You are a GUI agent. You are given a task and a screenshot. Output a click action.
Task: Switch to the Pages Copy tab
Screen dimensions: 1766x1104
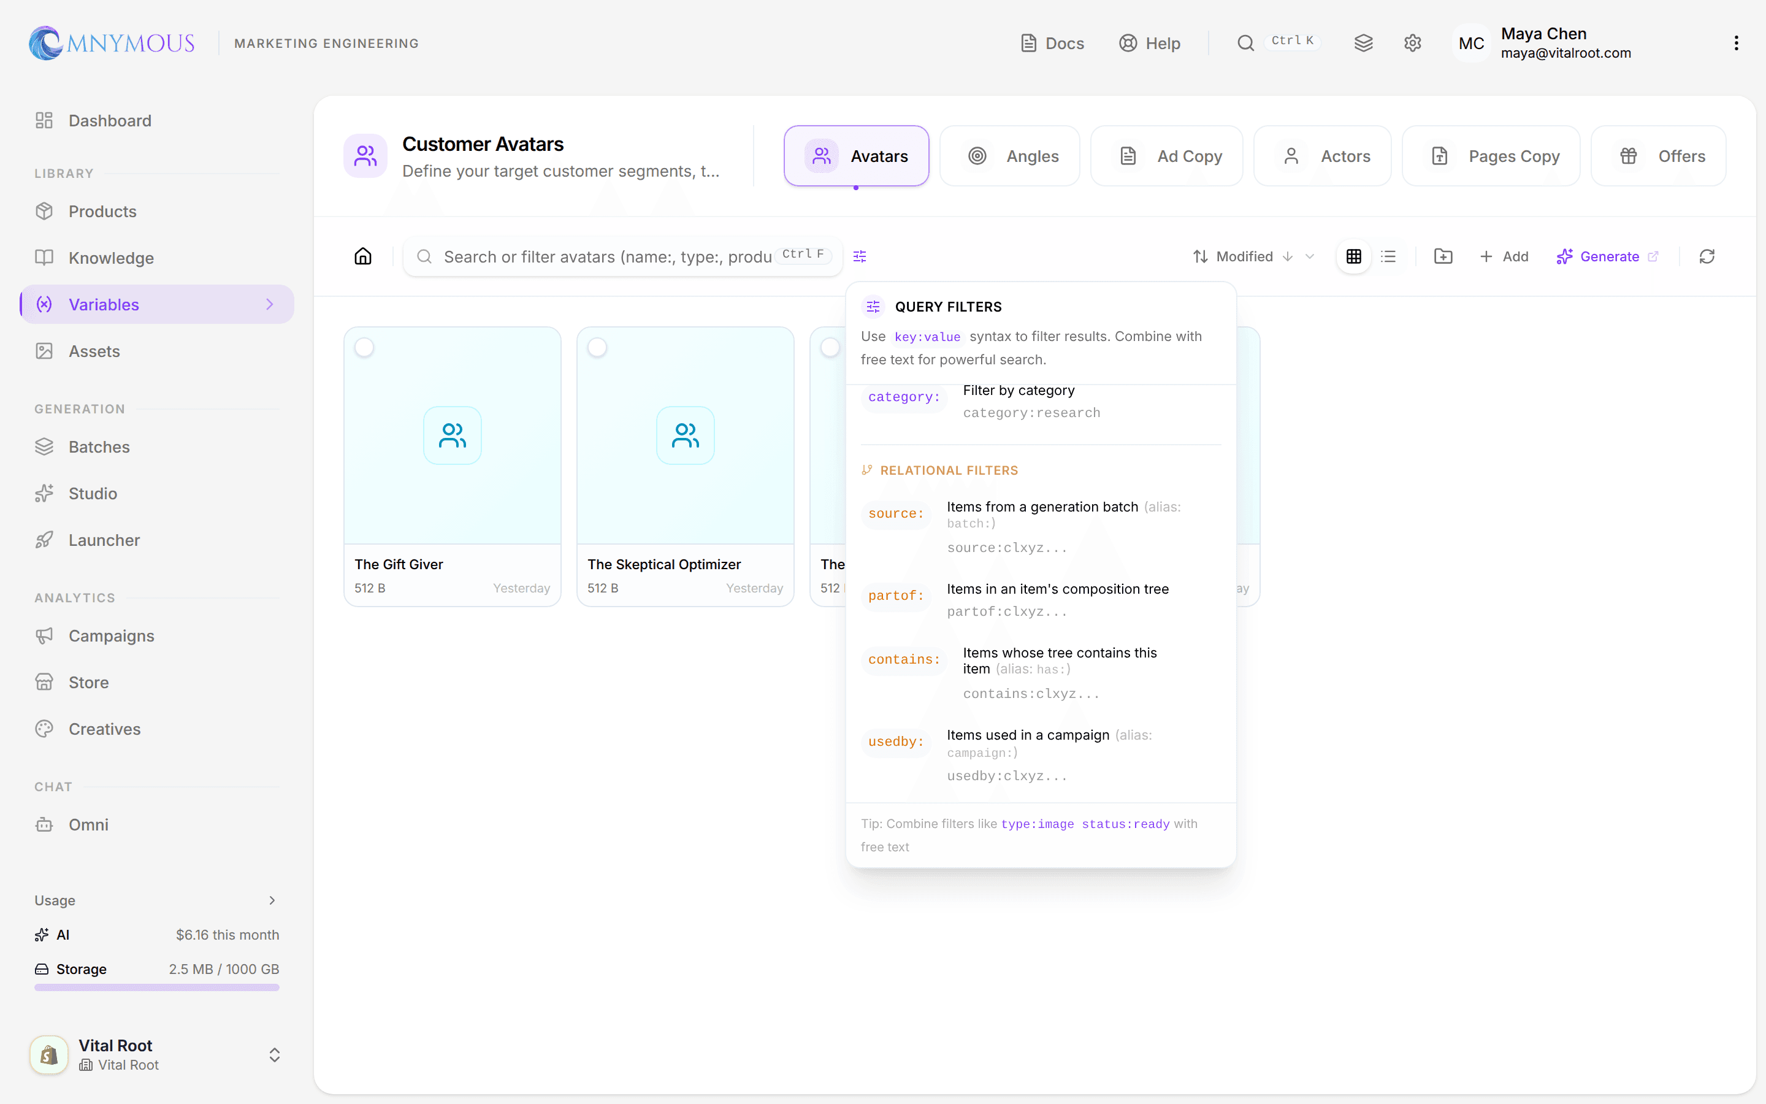pos(1491,156)
